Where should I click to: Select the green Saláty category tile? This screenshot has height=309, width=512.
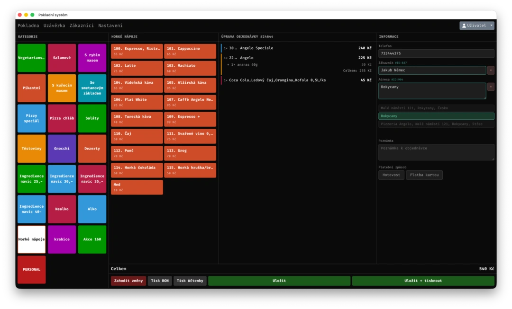click(x=92, y=118)
